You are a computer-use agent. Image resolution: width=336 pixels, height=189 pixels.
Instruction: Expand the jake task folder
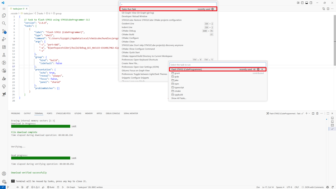(218, 80)
